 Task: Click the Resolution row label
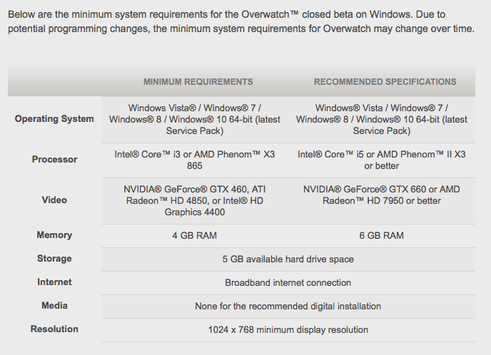[x=54, y=329]
